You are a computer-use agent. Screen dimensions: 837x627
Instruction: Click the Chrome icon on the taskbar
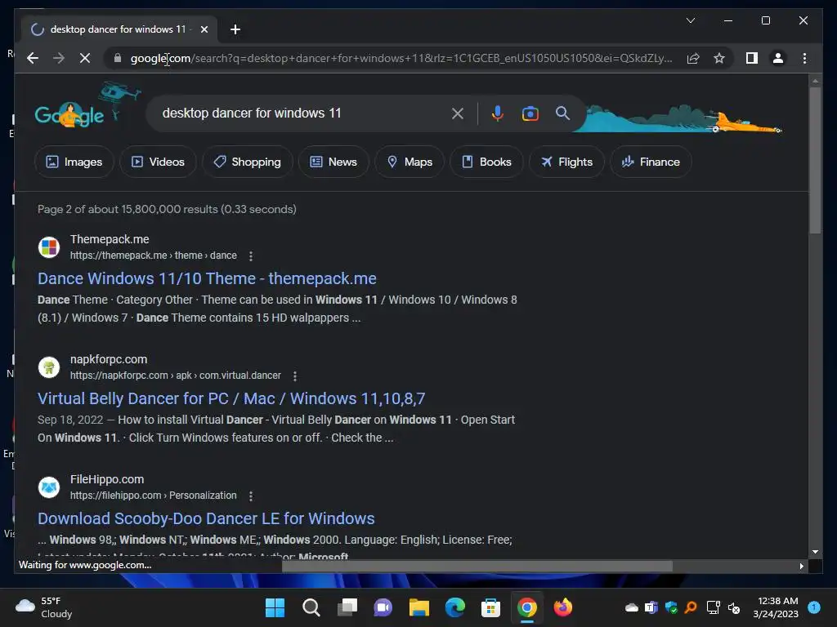click(x=527, y=607)
